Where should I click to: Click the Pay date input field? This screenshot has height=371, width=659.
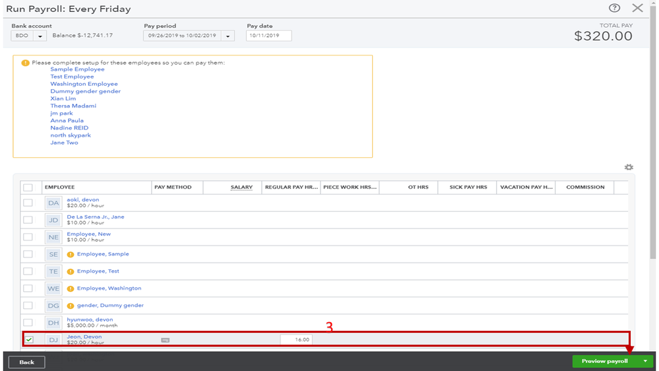(268, 36)
